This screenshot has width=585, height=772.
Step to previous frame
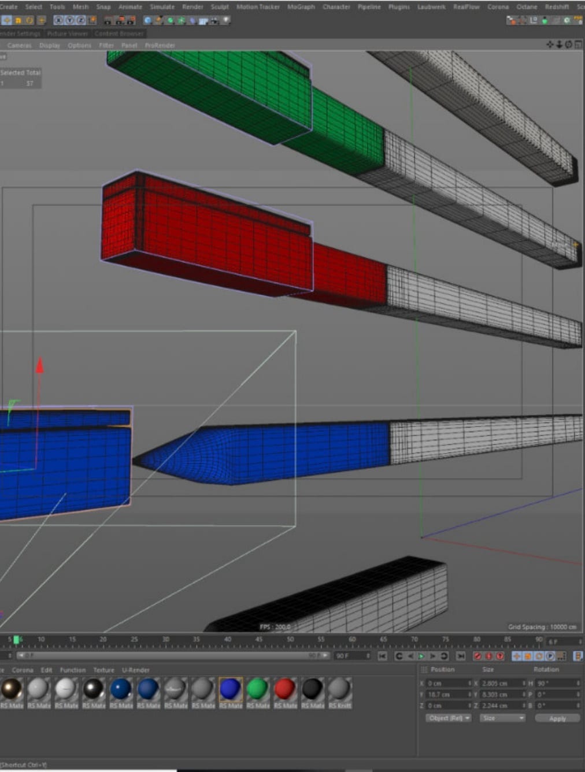click(410, 656)
